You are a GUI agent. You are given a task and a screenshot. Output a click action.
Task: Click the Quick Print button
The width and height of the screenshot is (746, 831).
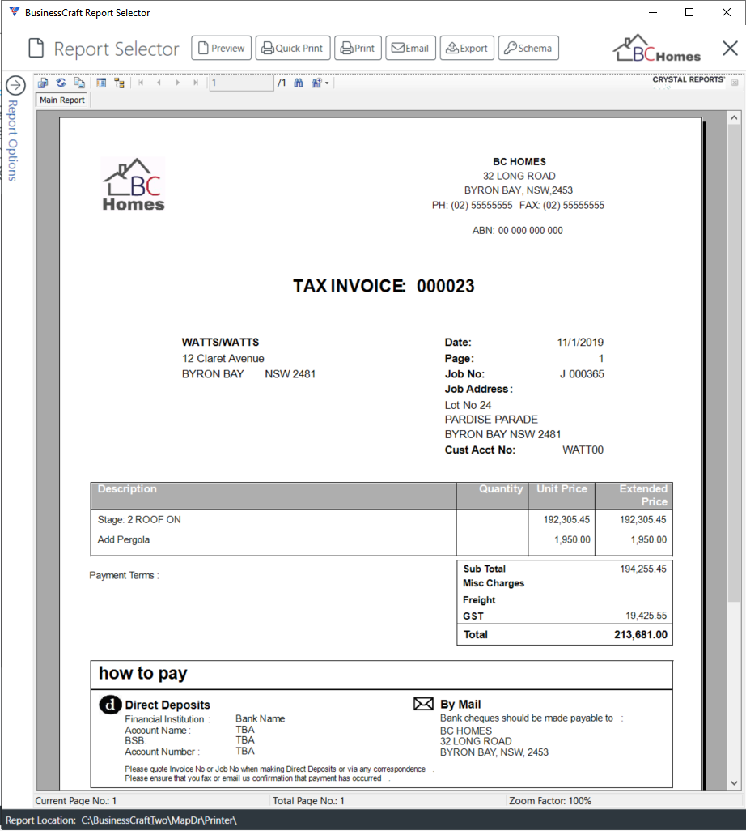click(293, 49)
